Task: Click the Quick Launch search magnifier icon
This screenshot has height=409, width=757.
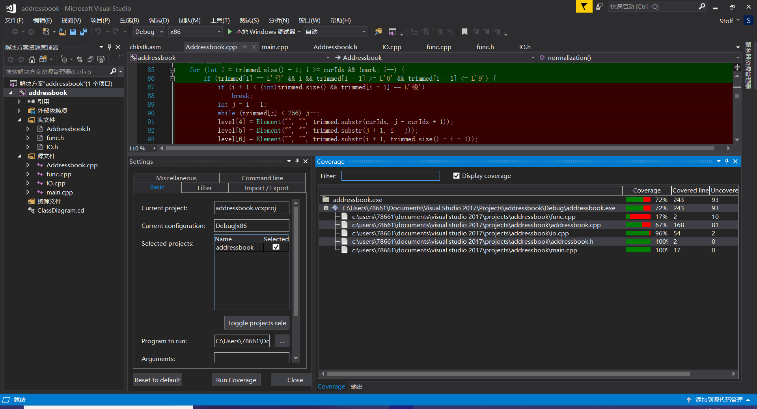Action: point(702,6)
